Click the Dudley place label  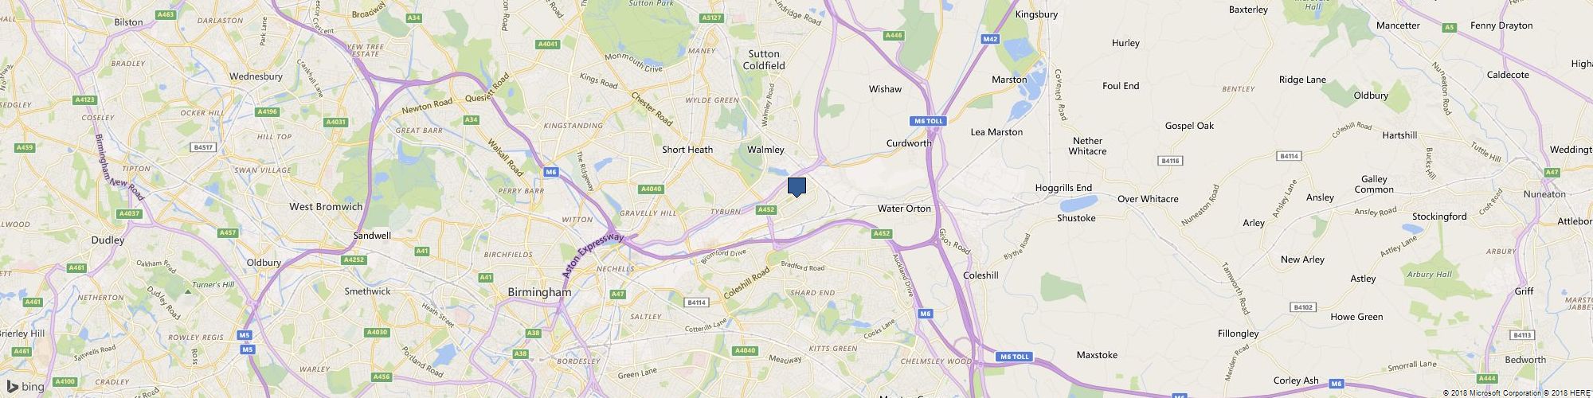[108, 240]
